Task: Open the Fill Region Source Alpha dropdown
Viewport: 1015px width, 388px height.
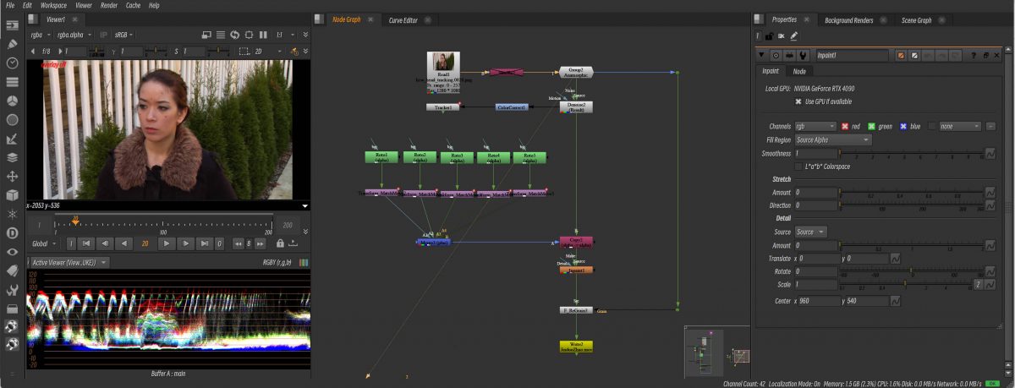Action: click(831, 139)
